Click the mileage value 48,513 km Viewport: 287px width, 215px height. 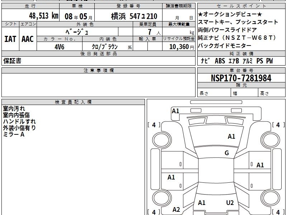[43, 16]
